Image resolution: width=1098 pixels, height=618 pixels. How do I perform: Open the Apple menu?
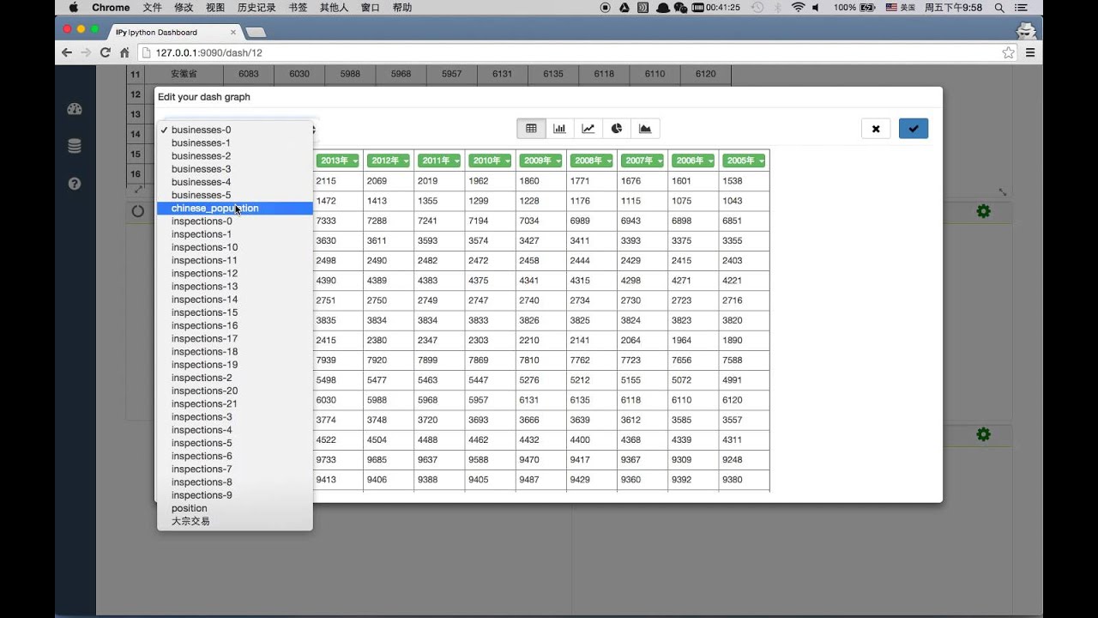(73, 7)
